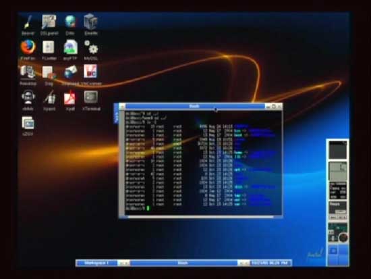Select the Bash window entry in taskbar

coord(183,263)
